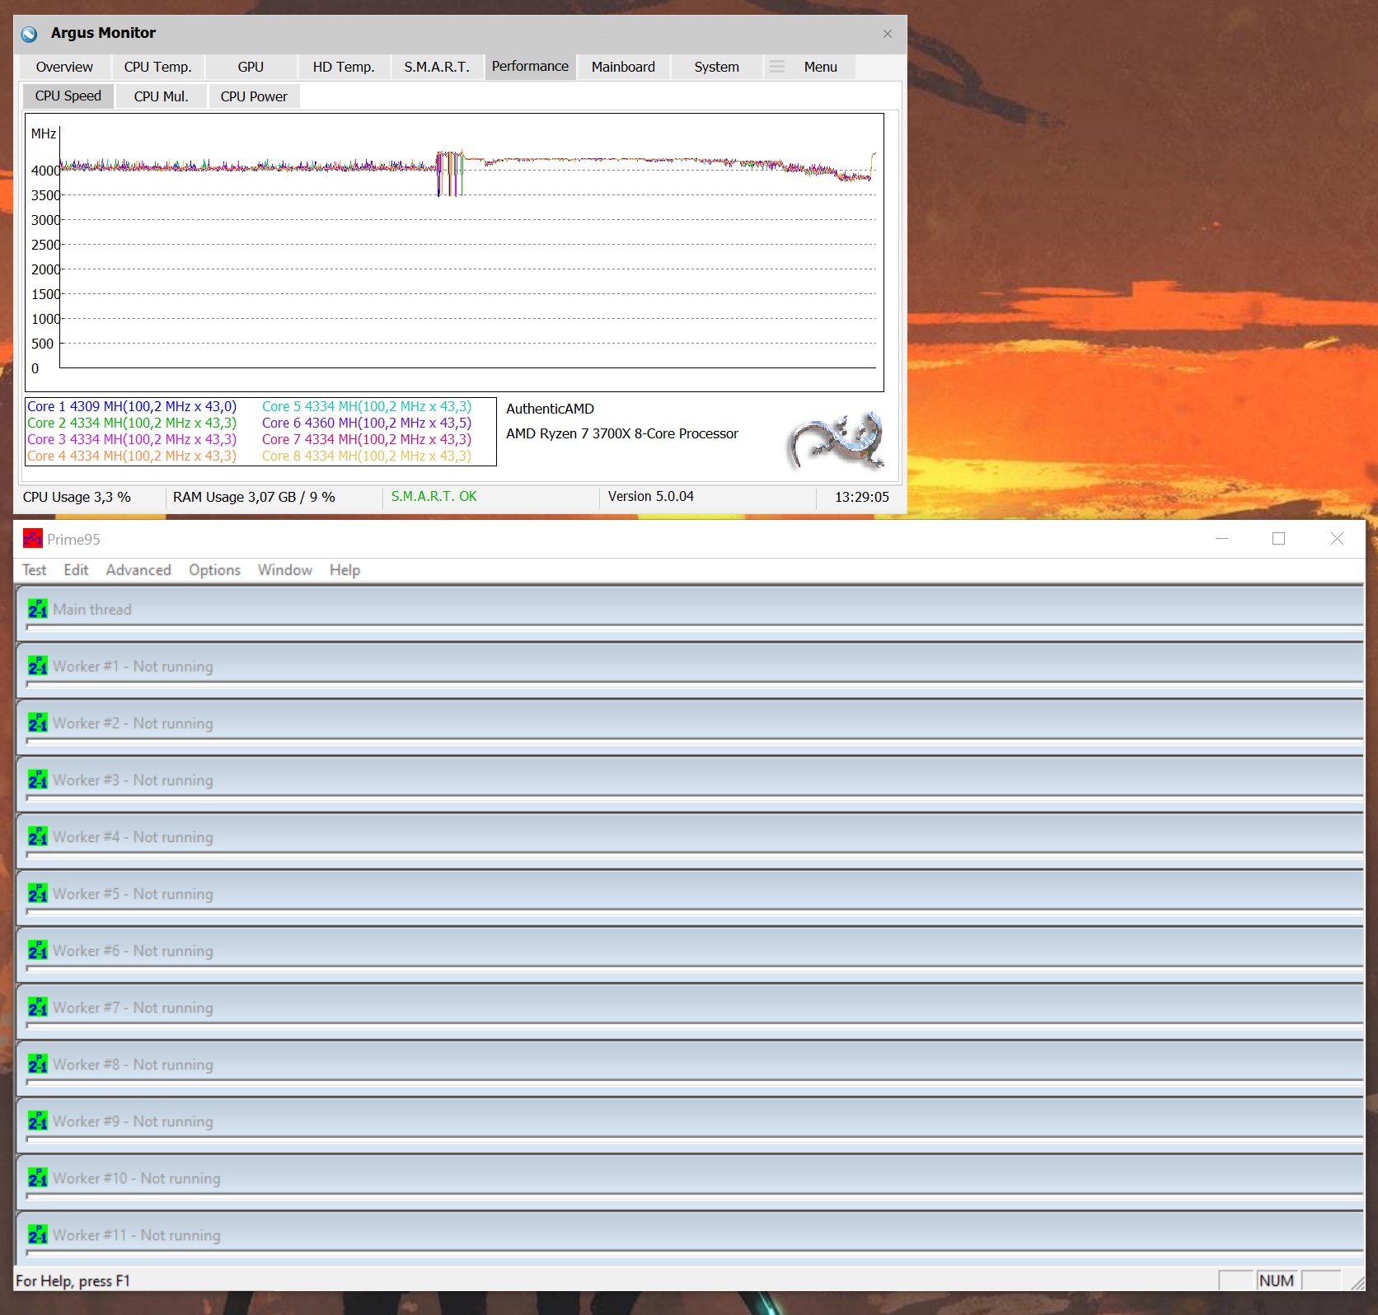The width and height of the screenshot is (1378, 1315).
Task: Click the Core 7 frequency readout
Action: pyautogui.click(x=367, y=440)
